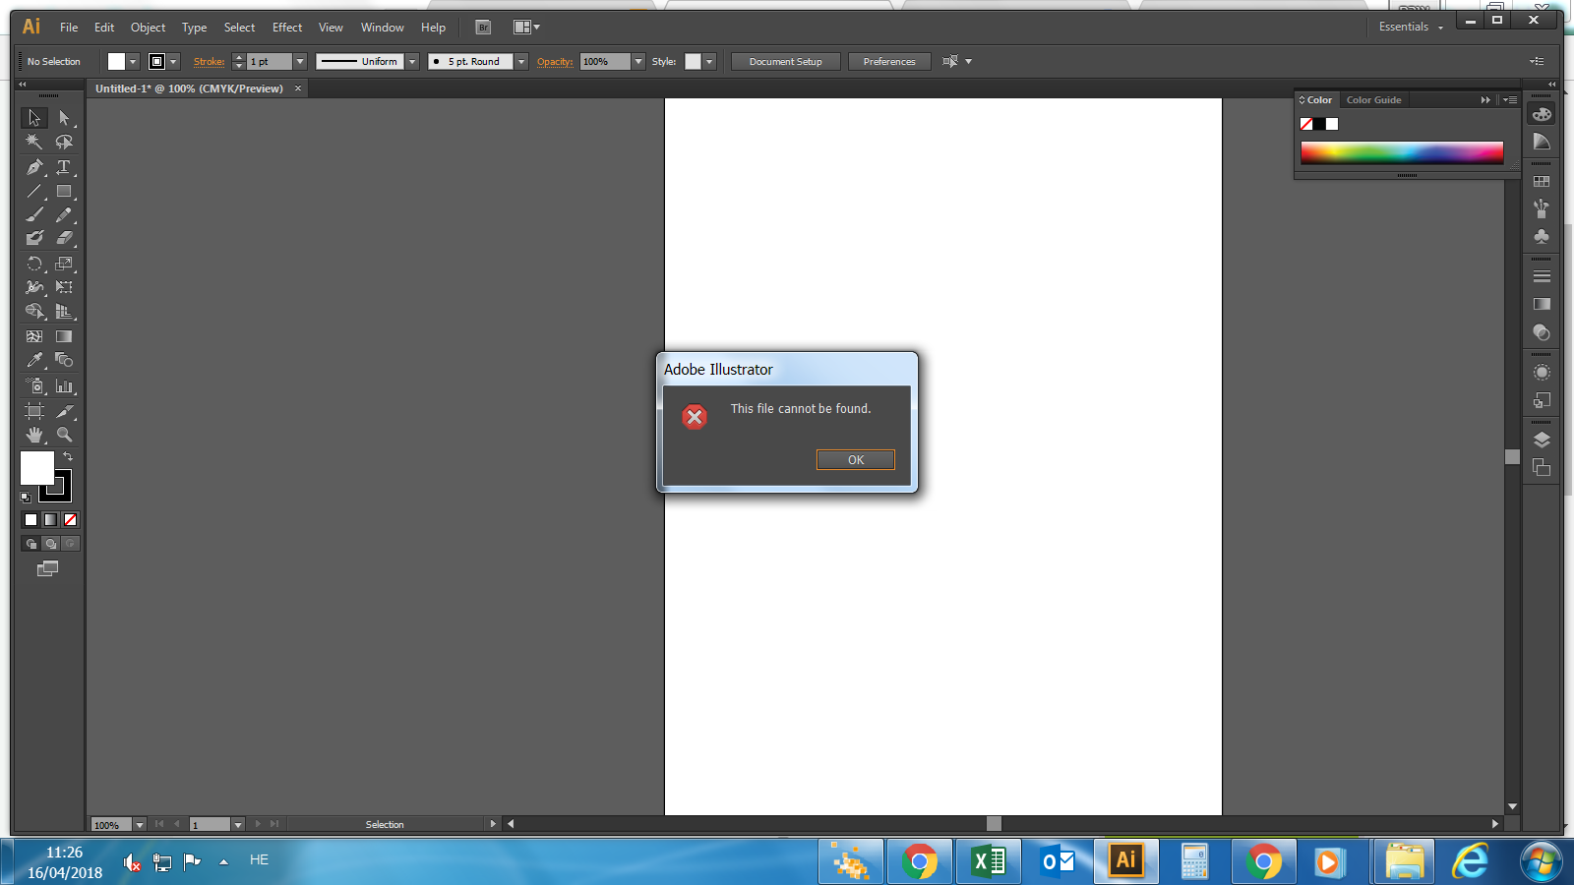Select the Hand tool
1574x885 pixels.
point(34,435)
